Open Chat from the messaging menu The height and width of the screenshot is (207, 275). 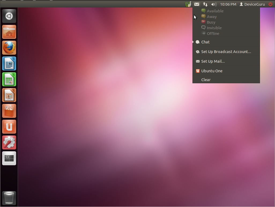click(x=226, y=42)
